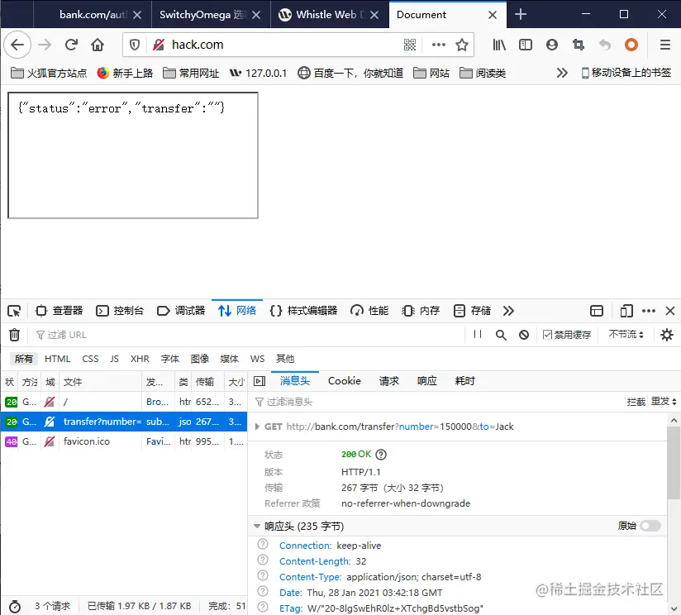Image resolution: width=681 pixels, height=615 pixels.
Task: Show sidebars icon in toolbar
Action: 526,45
